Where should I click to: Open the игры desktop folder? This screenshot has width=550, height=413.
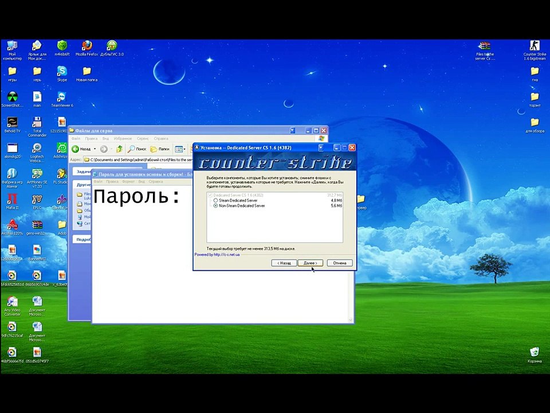pyautogui.click(x=12, y=74)
